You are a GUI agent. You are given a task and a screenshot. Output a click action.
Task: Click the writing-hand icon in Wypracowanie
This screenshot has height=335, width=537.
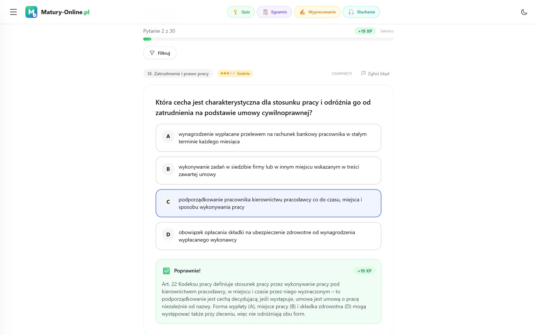point(302,12)
